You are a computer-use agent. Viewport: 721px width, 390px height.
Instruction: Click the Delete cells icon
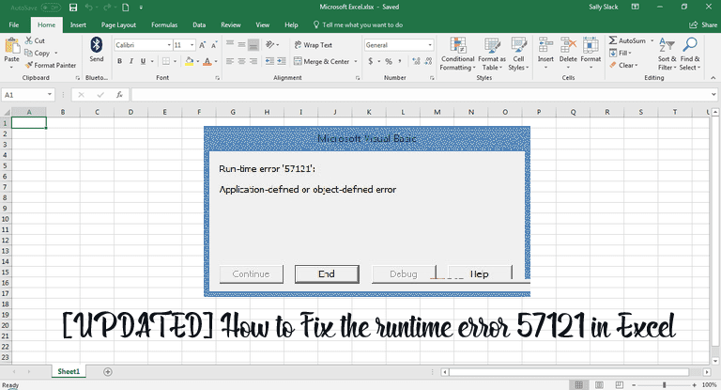coord(568,46)
